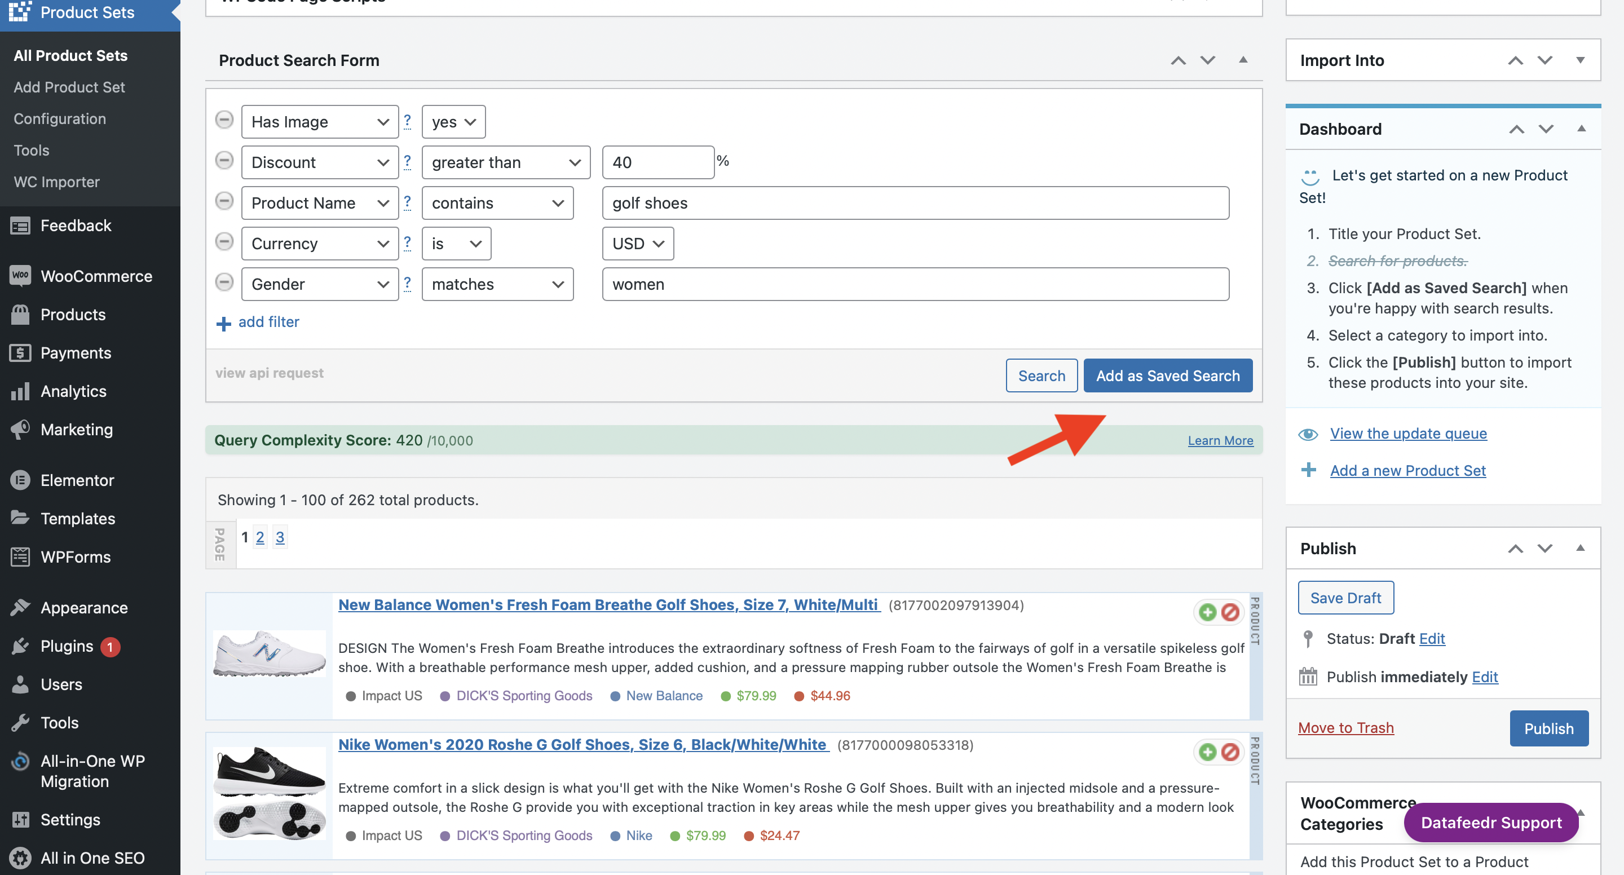This screenshot has width=1624, height=875.
Task: Click the Move to Trash link
Action: (x=1345, y=728)
